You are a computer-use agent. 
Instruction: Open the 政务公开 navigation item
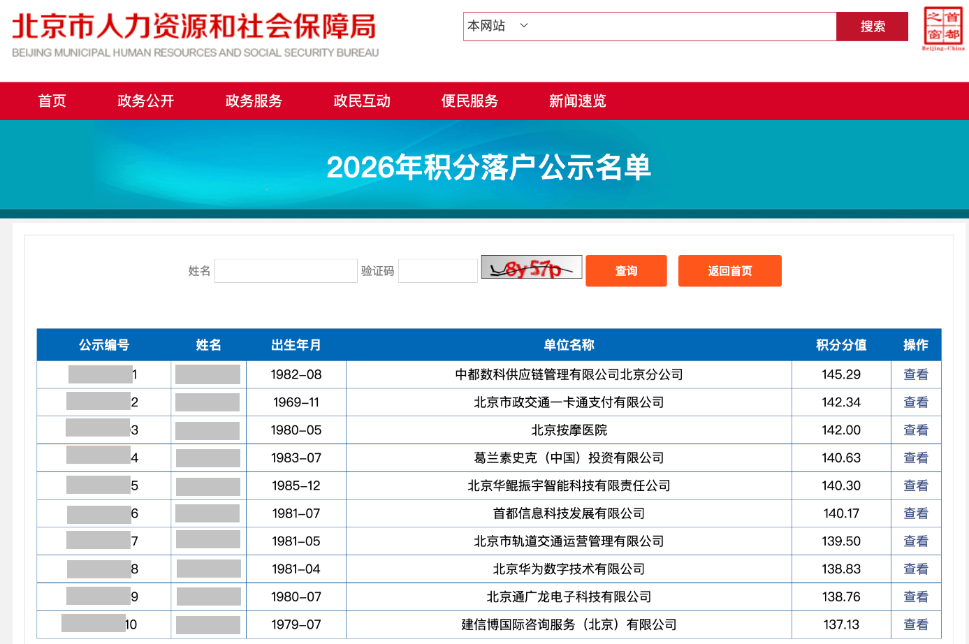pos(146,101)
